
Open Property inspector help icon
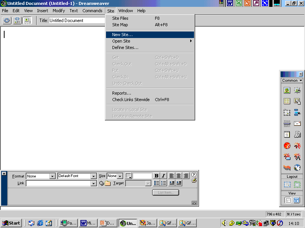[194, 174]
